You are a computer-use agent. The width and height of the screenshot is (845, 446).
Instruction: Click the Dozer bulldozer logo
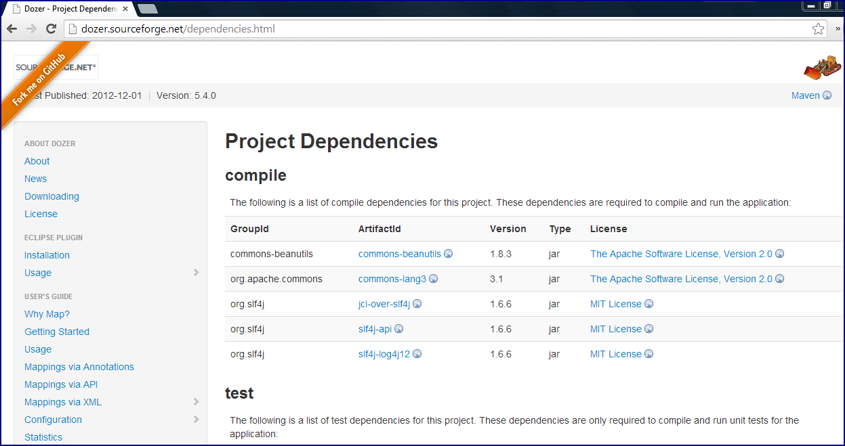click(822, 67)
